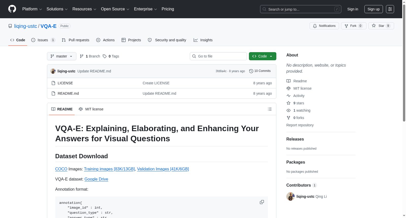Star the VQA-E repository
This screenshot has width=406, height=218.
click(x=381, y=26)
